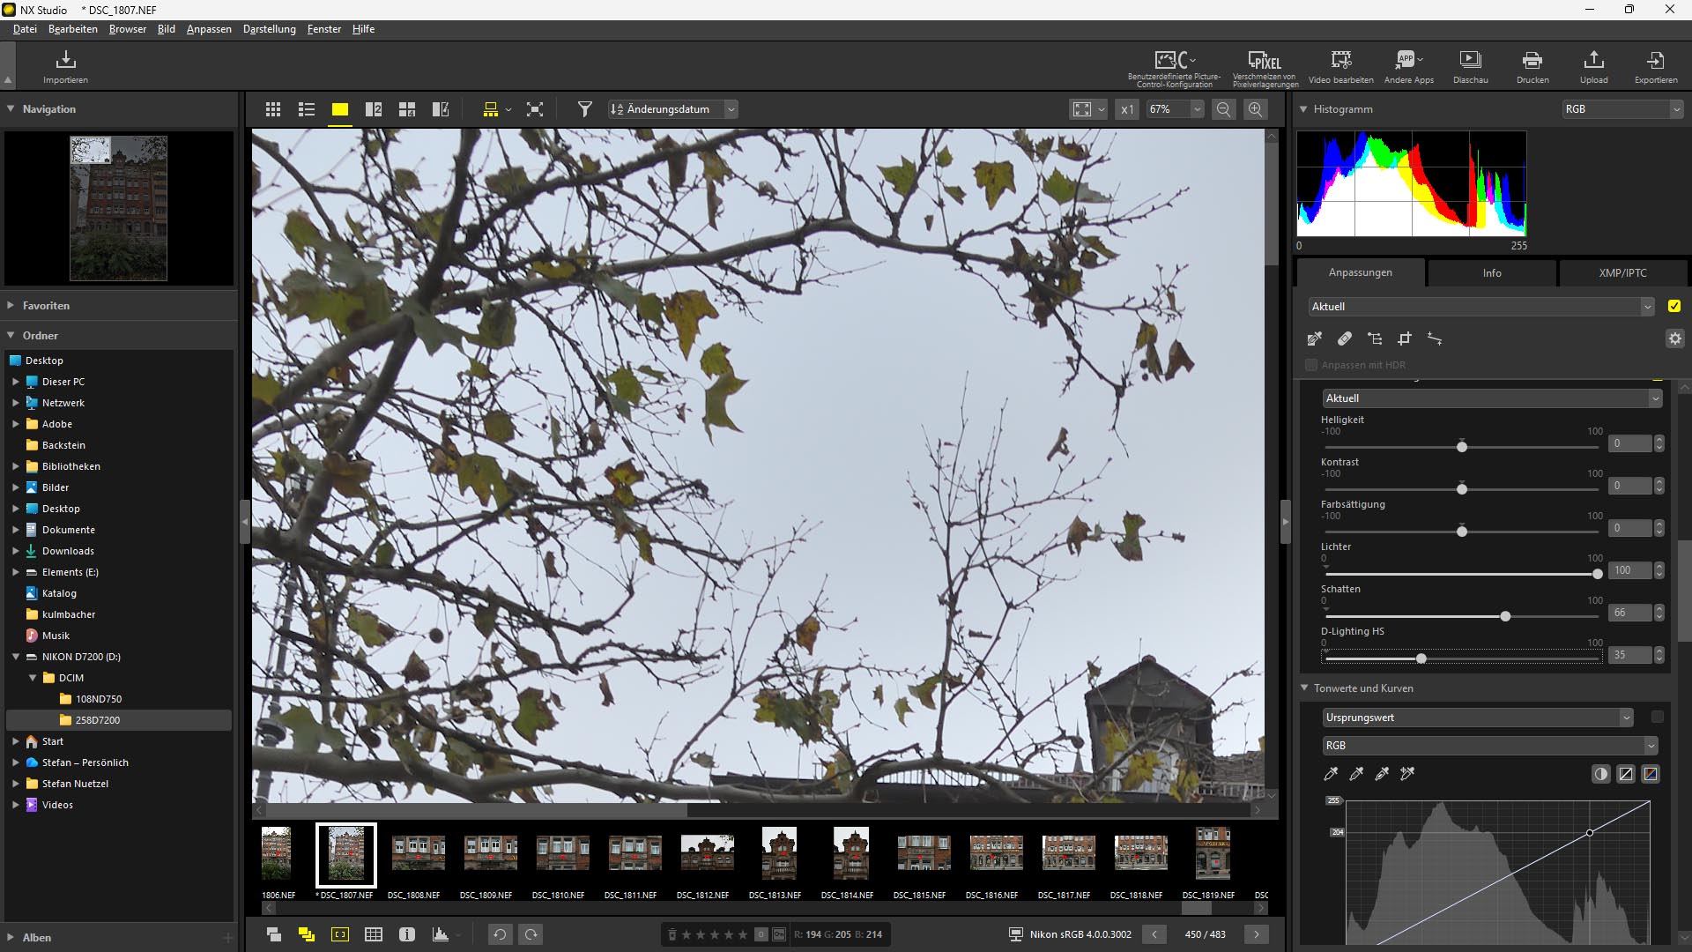Screen dimensions: 1692x952
Task: Click the x1 zoom button
Action: 1127,109
